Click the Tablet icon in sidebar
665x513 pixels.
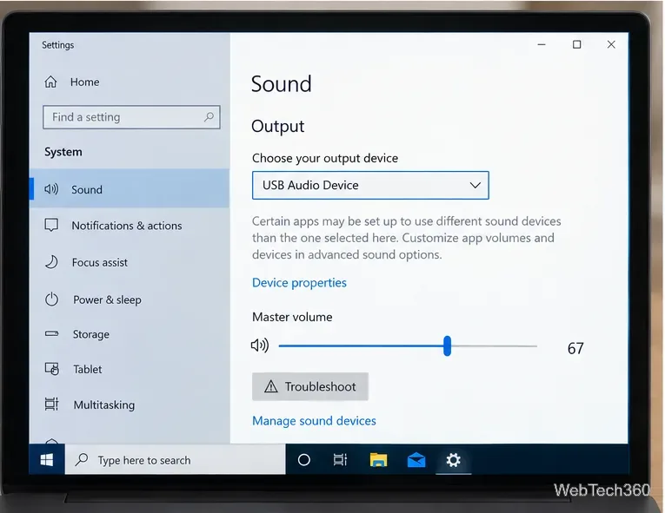pyautogui.click(x=52, y=369)
